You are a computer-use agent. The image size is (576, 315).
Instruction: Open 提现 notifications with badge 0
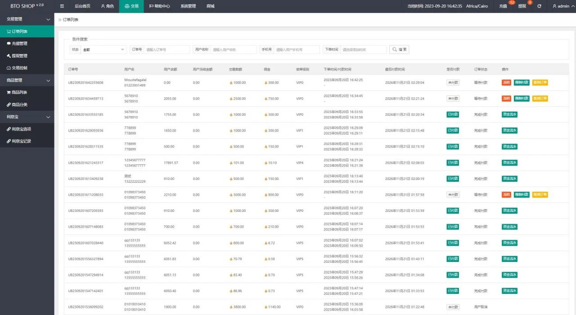click(522, 6)
